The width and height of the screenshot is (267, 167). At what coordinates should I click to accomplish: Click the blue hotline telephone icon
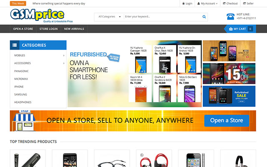[230, 17]
